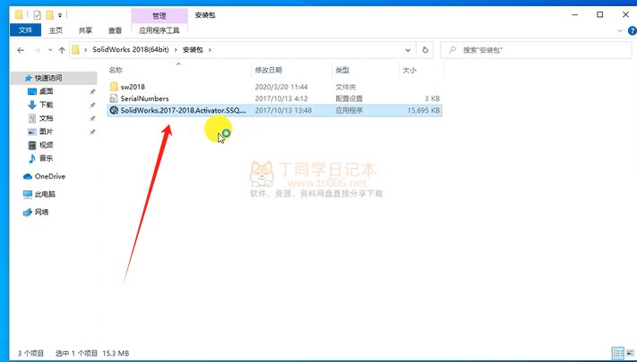The width and height of the screenshot is (637, 362).
Task: Sort by the 修改日期 column header
Action: (x=269, y=70)
